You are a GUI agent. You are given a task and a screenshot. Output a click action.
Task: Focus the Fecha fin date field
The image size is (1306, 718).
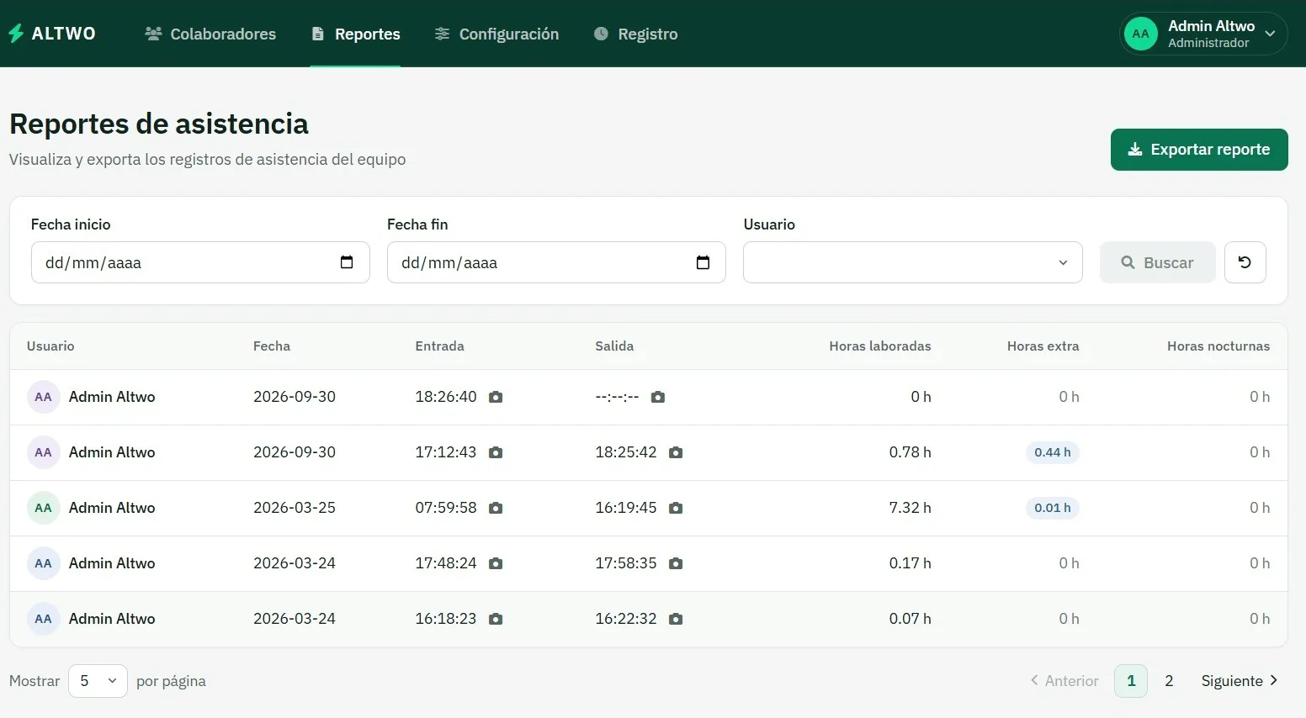tap(556, 262)
